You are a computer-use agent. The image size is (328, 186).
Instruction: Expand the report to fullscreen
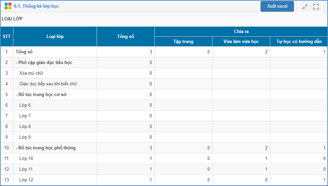coord(316,7)
